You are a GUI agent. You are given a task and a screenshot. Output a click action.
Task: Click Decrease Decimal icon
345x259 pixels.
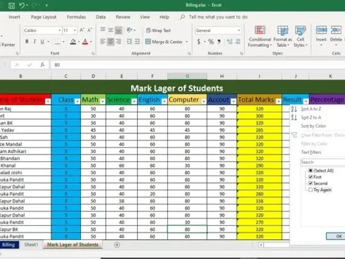tap(238, 42)
